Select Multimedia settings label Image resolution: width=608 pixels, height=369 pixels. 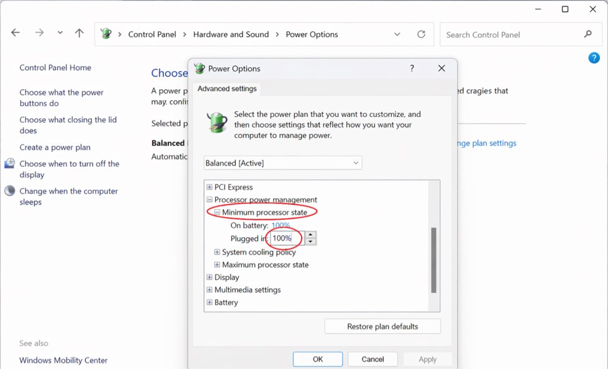point(248,290)
